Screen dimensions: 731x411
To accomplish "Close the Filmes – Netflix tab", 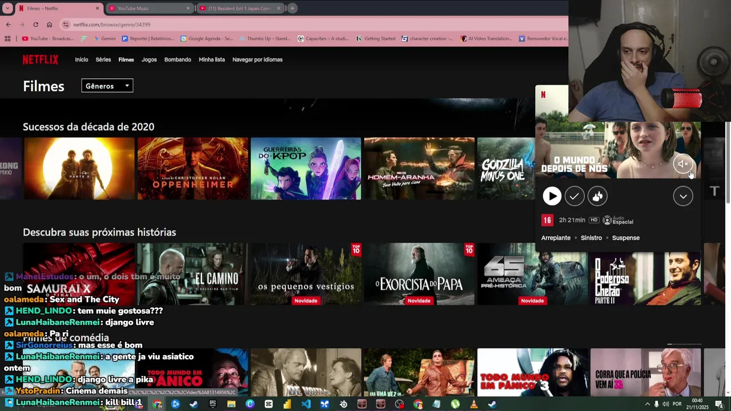I will pos(97,8).
